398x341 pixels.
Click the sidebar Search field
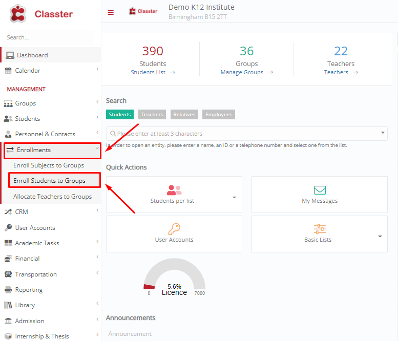coord(50,37)
